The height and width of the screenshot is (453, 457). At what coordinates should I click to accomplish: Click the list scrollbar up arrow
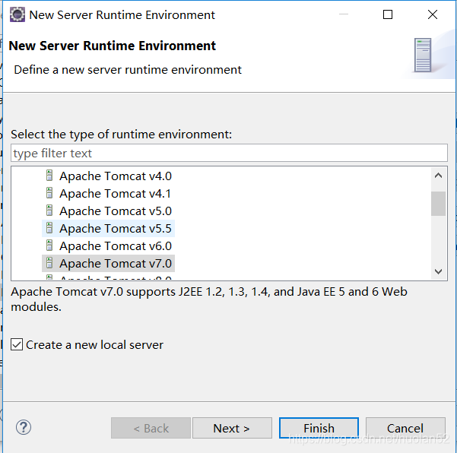(438, 176)
